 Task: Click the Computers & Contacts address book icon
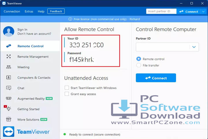pyautogui.click(x=9, y=77)
